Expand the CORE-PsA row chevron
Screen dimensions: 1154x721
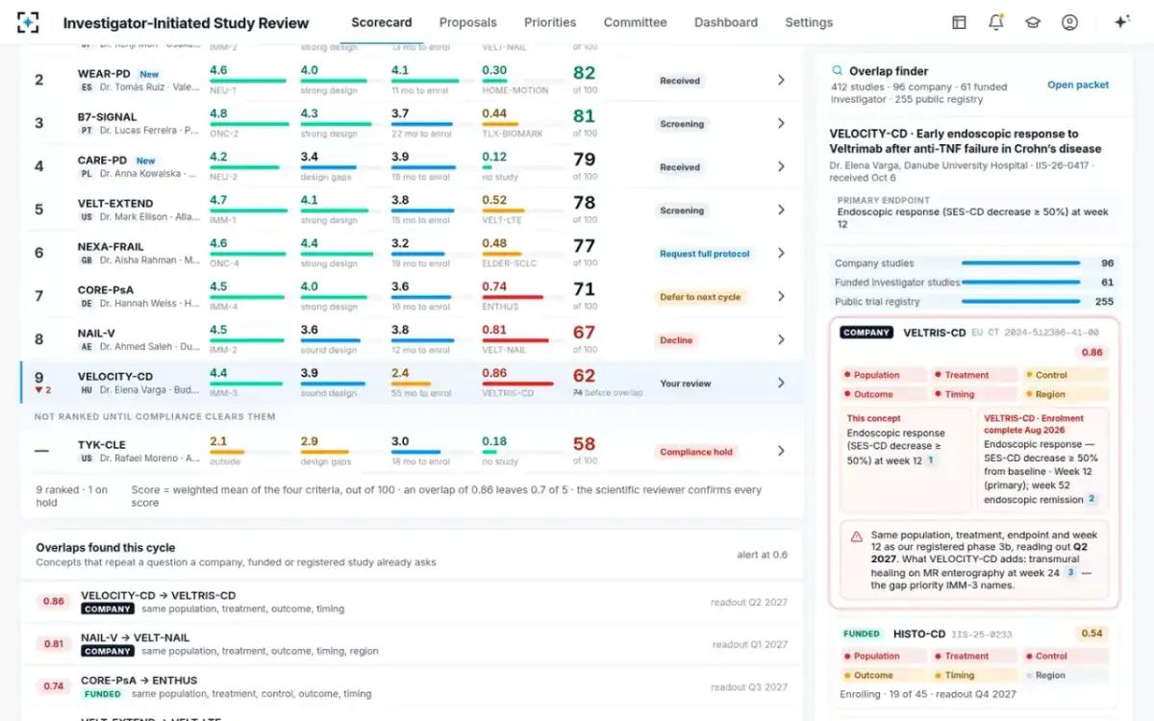point(781,297)
